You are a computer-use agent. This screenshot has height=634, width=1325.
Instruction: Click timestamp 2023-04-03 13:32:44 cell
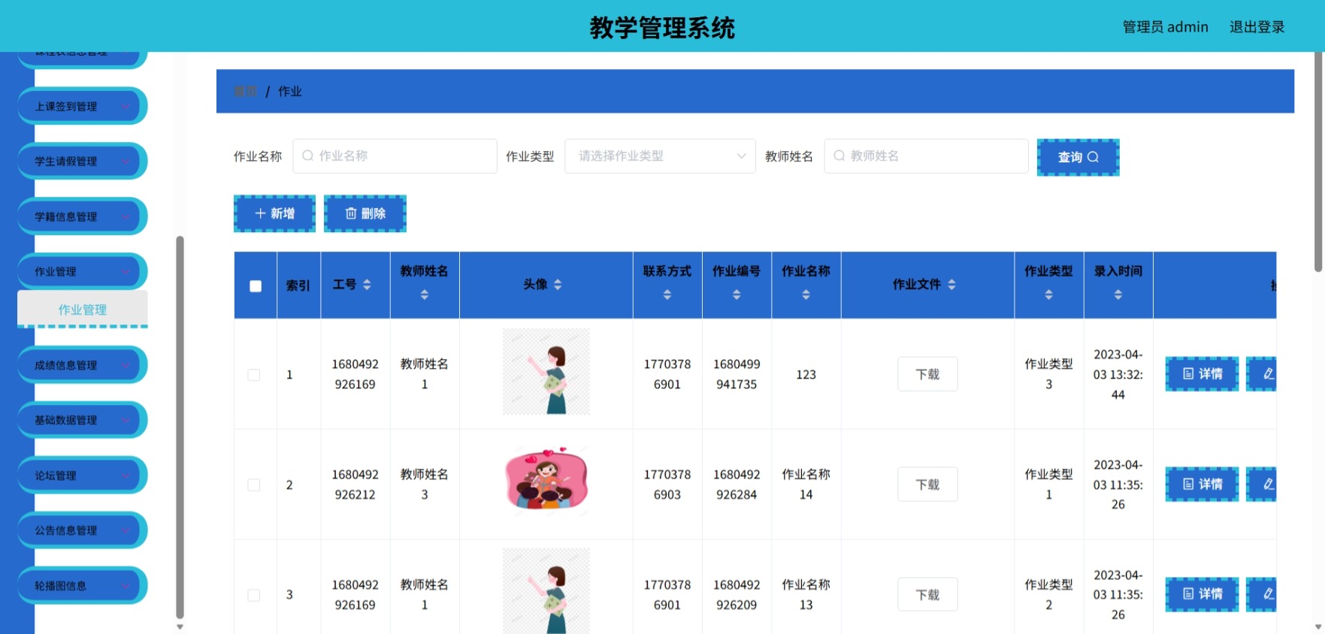(1118, 374)
